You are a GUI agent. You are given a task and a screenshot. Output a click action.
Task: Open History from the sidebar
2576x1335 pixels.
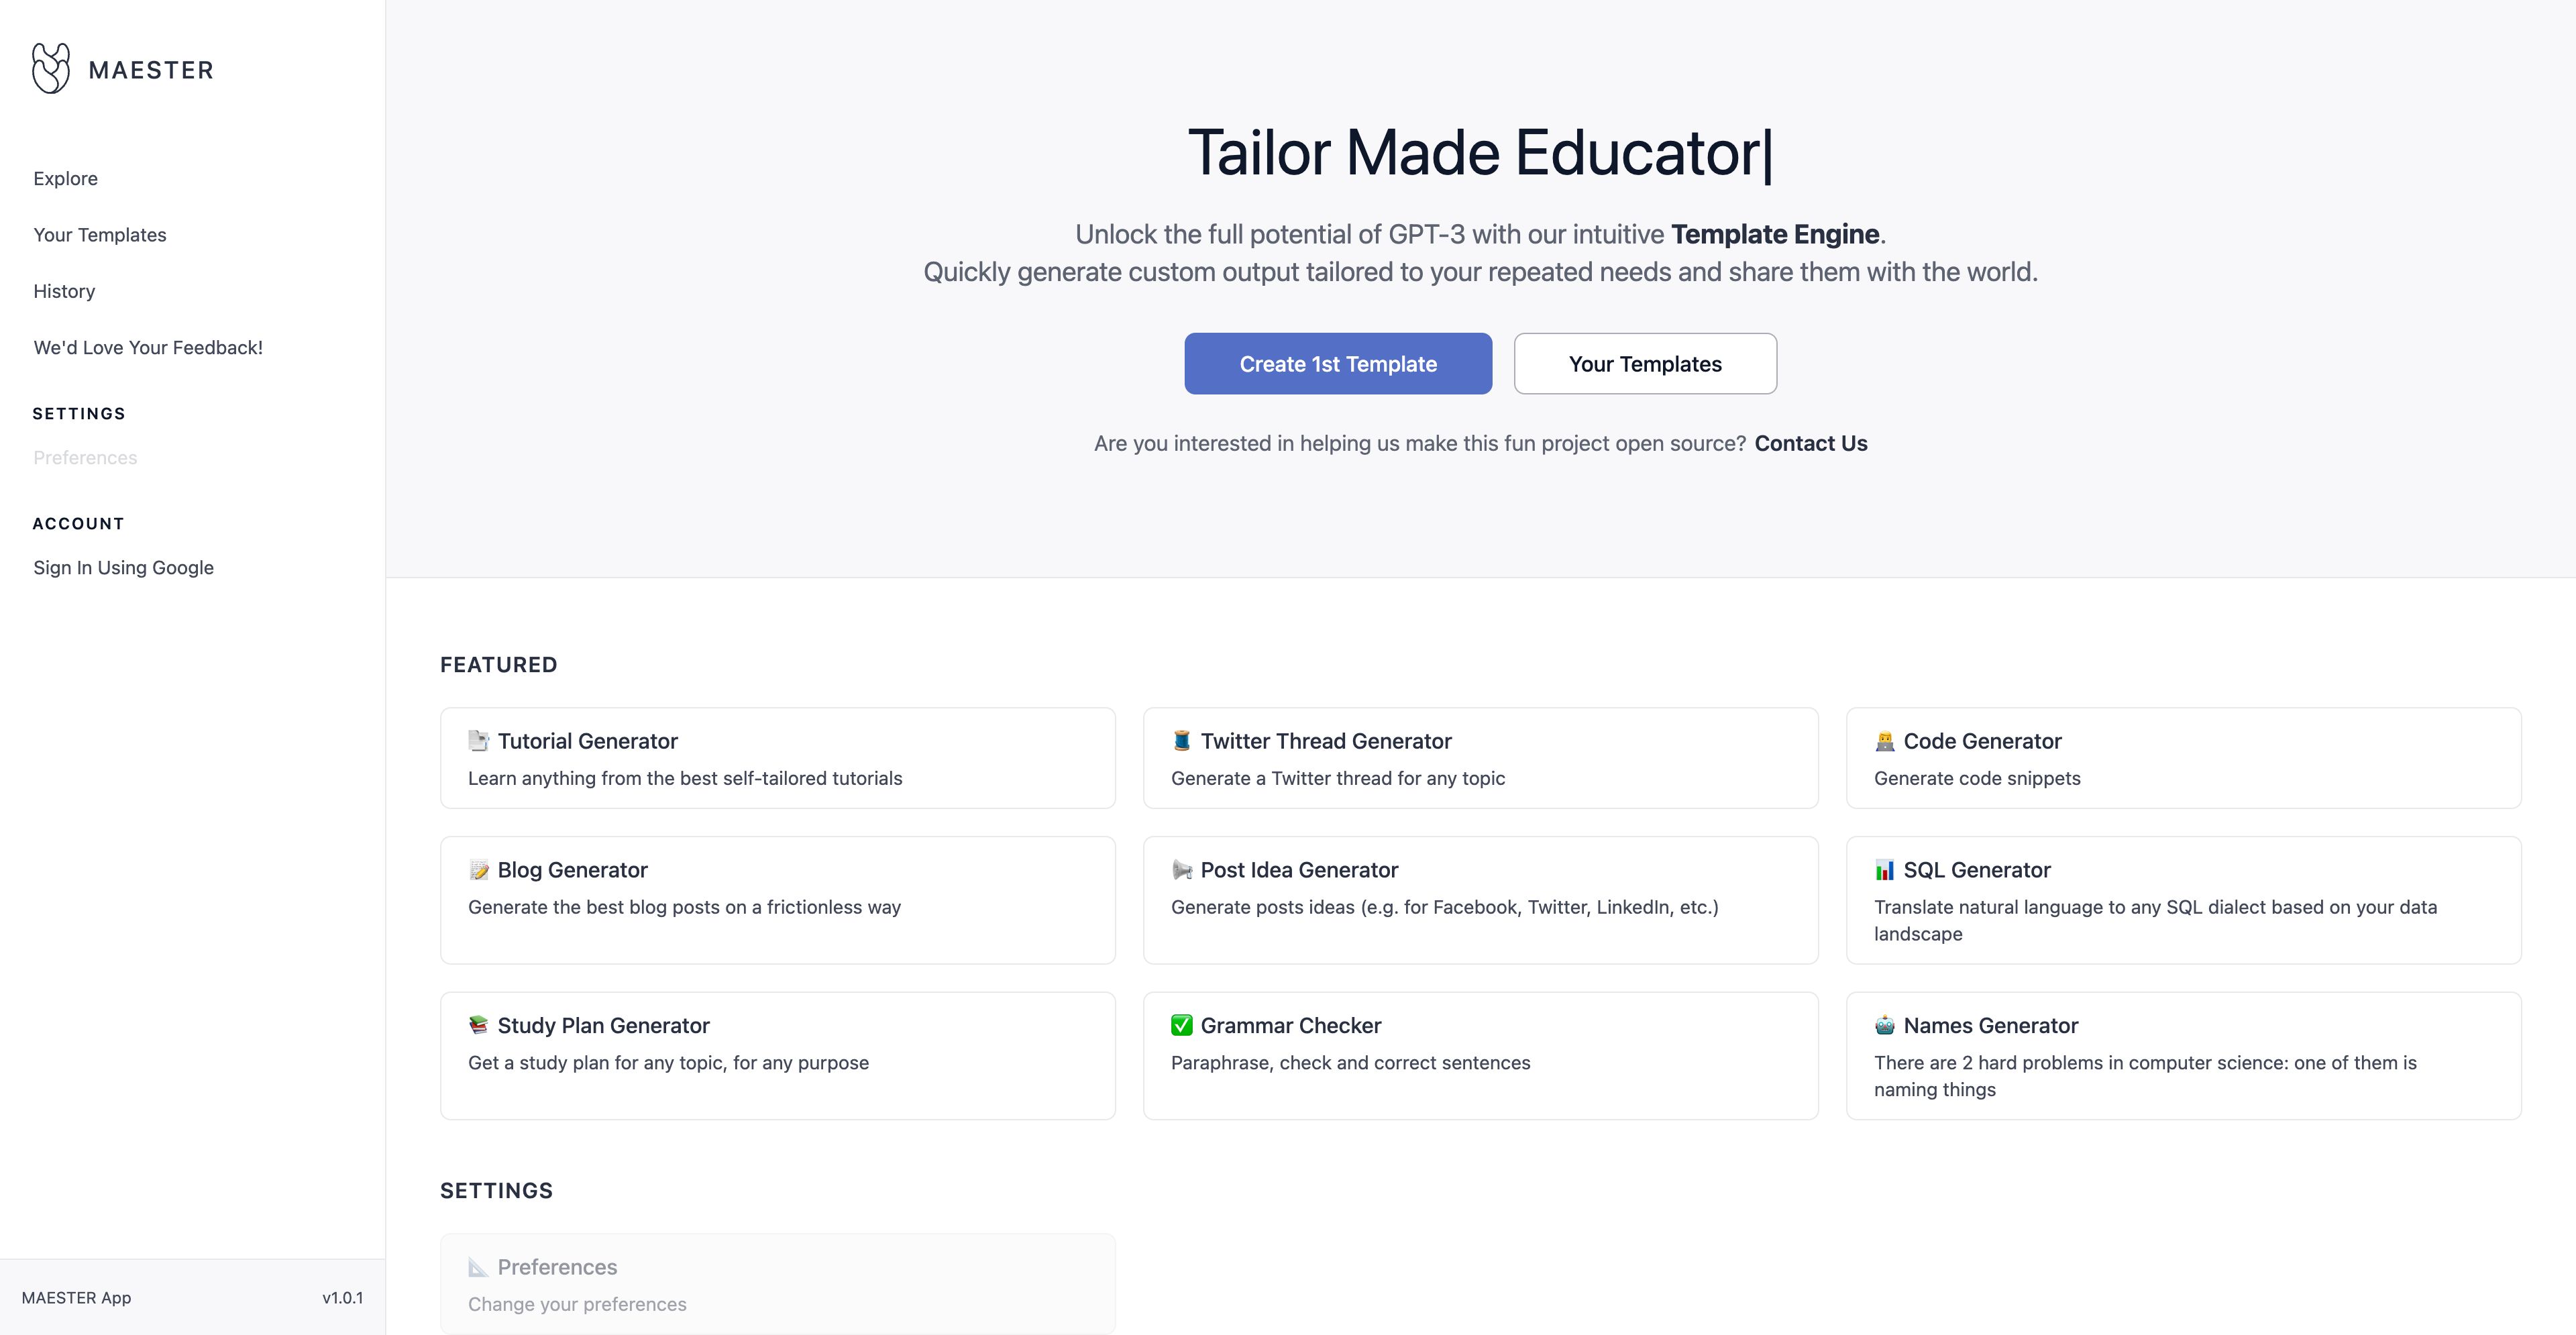click(x=64, y=291)
